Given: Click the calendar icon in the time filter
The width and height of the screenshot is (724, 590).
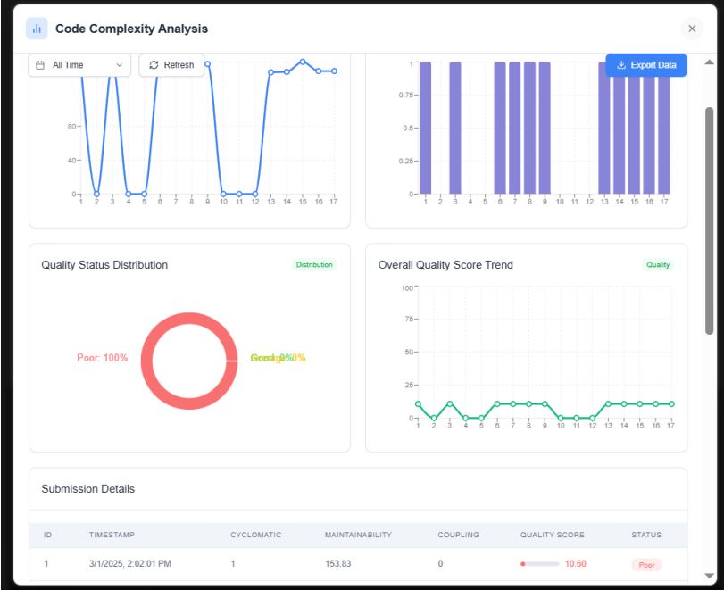Looking at the screenshot, I should click(40, 65).
